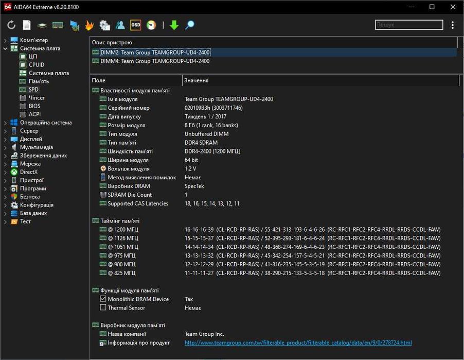Toggle the Monolithic DRAM Device checkbox

103,299
